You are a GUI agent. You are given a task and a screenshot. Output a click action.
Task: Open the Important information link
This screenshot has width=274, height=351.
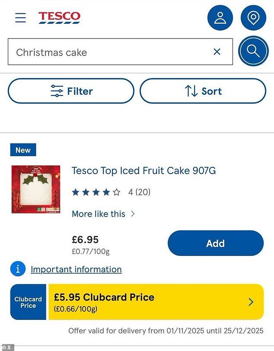coord(76,269)
